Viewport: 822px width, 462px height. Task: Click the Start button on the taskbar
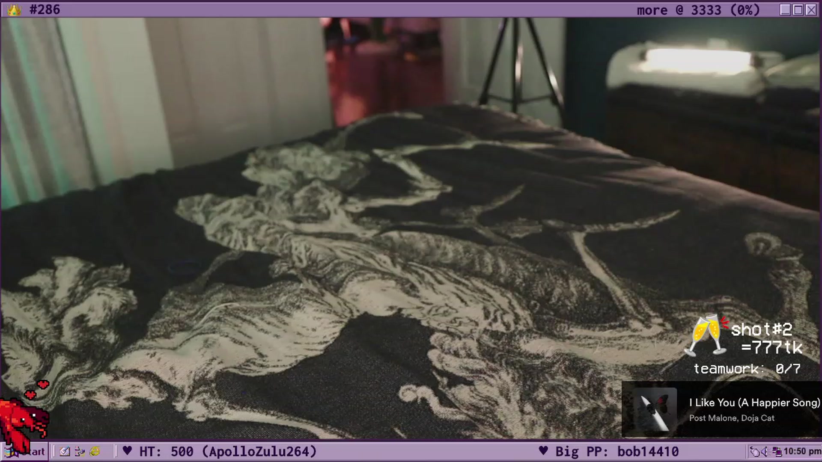[25, 452]
